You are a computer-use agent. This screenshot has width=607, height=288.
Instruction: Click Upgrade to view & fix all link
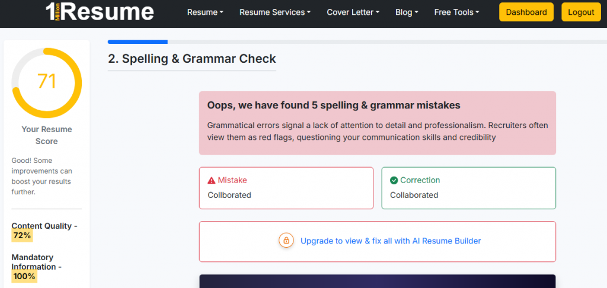tap(391, 241)
